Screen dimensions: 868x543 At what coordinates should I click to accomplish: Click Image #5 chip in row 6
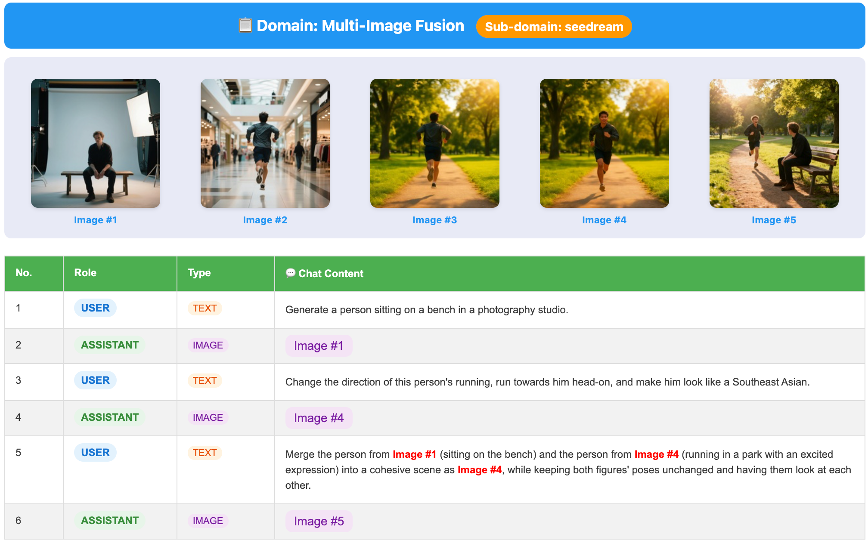click(x=319, y=521)
